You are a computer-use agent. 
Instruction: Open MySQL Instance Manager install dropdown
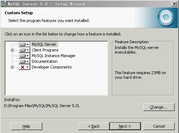(25, 56)
